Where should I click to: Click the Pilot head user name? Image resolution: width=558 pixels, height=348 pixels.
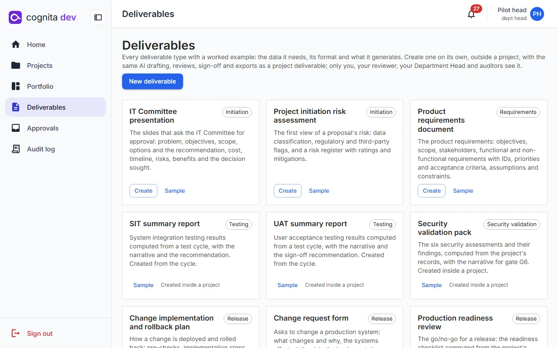(512, 10)
